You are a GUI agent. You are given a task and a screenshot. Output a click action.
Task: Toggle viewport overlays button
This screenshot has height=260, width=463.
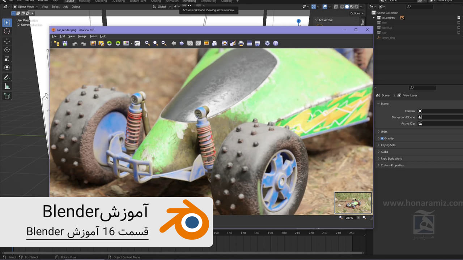pyautogui.click(x=325, y=6)
